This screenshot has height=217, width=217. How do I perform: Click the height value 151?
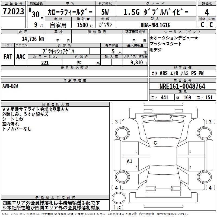tap(209, 98)
